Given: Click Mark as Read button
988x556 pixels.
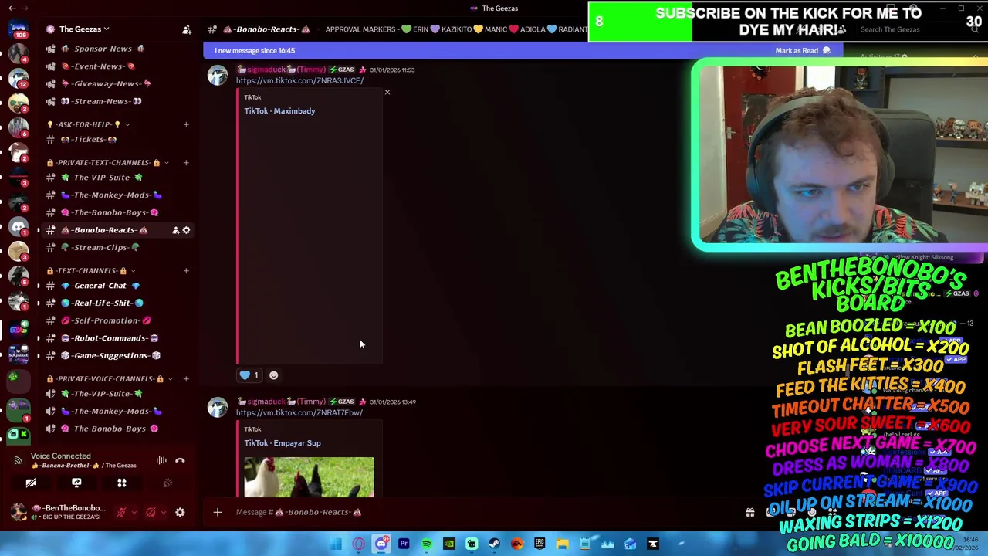Looking at the screenshot, I should coord(803,51).
